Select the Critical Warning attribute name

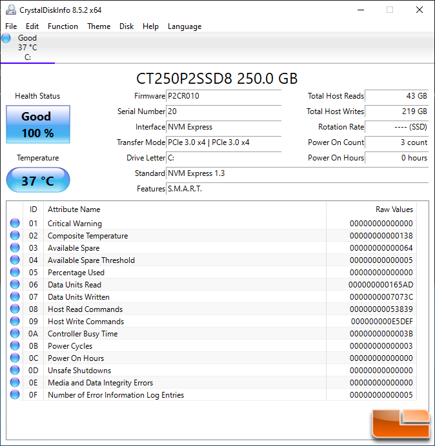75,224
